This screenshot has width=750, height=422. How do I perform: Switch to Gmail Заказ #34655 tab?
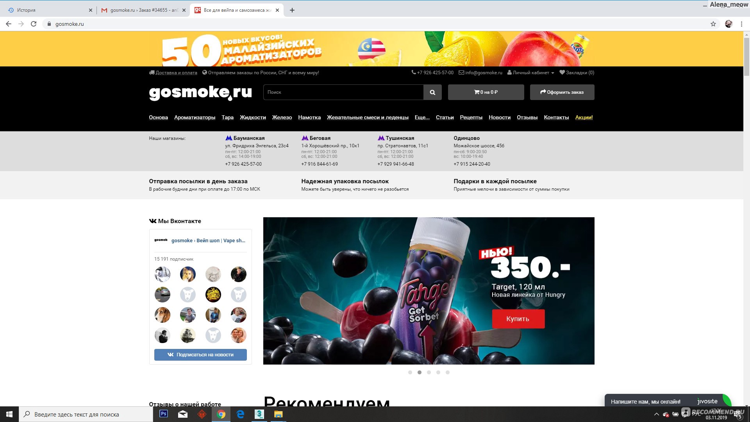[x=143, y=10]
